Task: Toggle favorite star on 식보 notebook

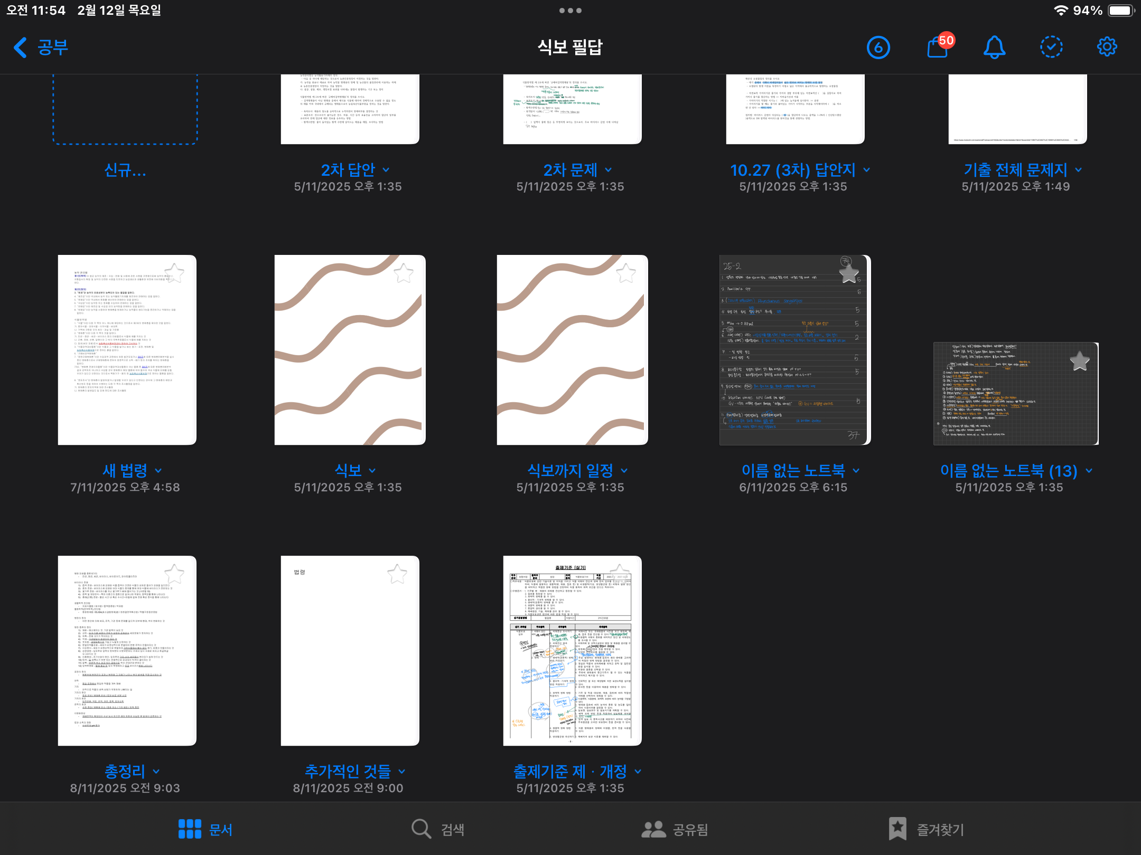Action: (404, 273)
